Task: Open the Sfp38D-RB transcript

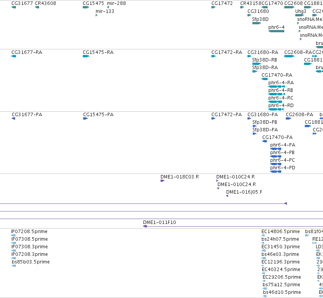Action: pos(257,64)
